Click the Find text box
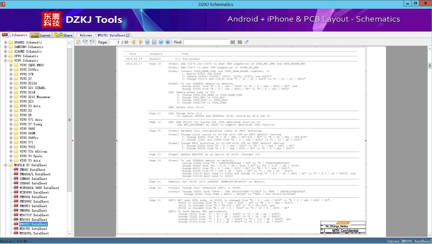Screen dimensions: 432x244 [206, 42]
